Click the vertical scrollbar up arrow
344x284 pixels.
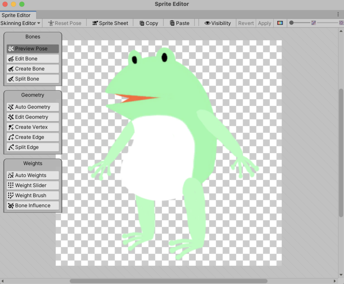coord(341,31)
